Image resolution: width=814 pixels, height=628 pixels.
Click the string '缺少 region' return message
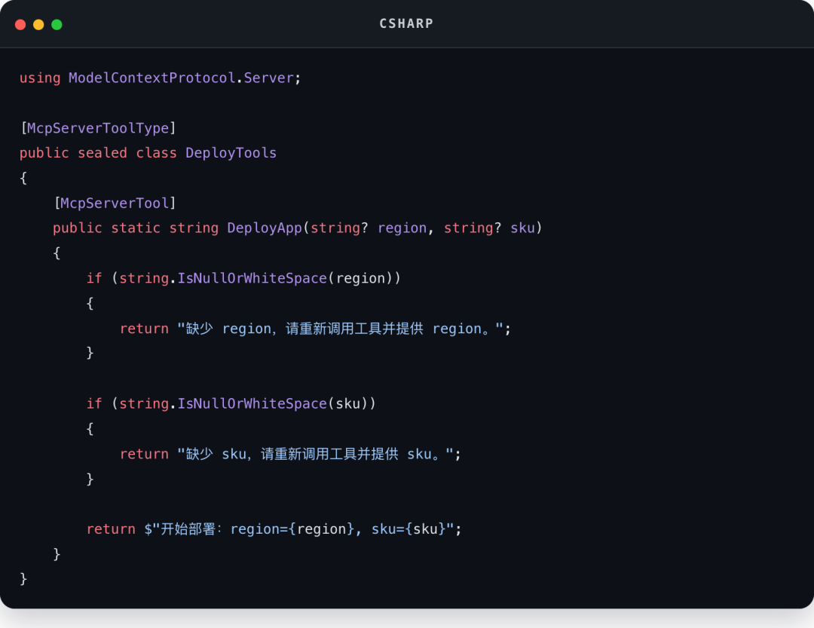[x=341, y=329]
